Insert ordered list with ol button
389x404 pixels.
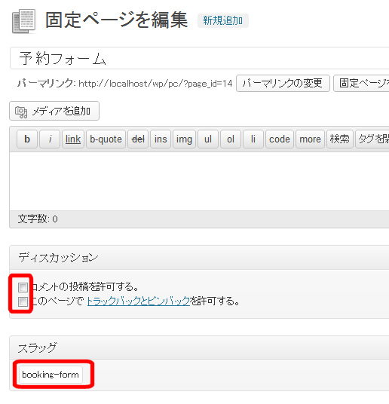(x=231, y=139)
